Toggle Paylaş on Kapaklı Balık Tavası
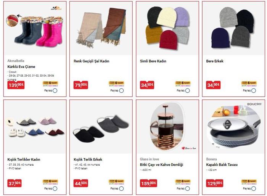Viewport: 267px width, 196px height. tap(254, 189)
